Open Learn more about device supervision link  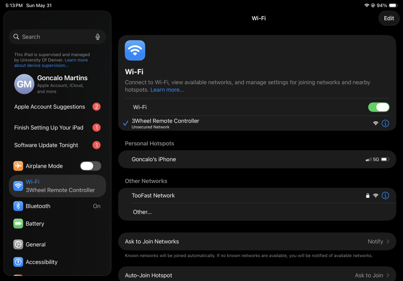[51, 62]
